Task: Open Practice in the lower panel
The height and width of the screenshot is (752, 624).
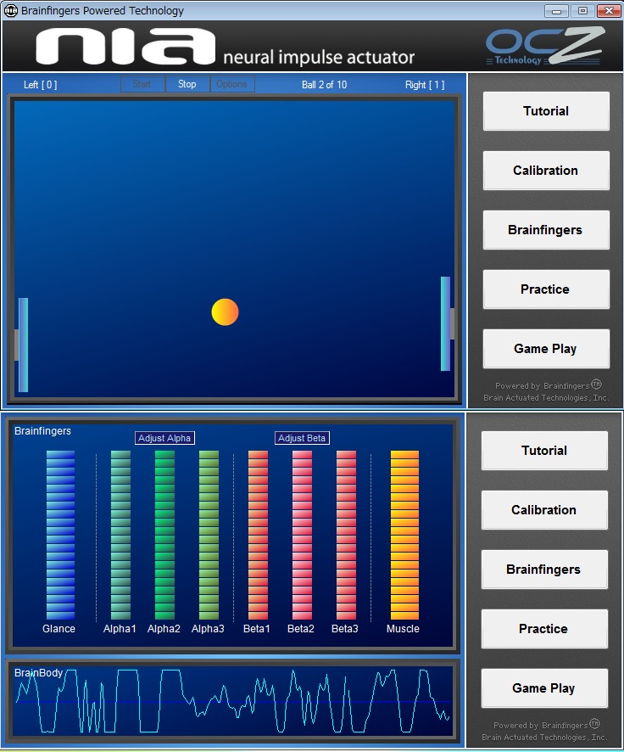Action: [544, 629]
